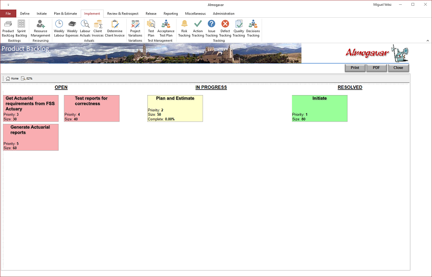Image resolution: width=432 pixels, height=277 pixels.
Task: Open Resource Management
Action: coord(40,28)
